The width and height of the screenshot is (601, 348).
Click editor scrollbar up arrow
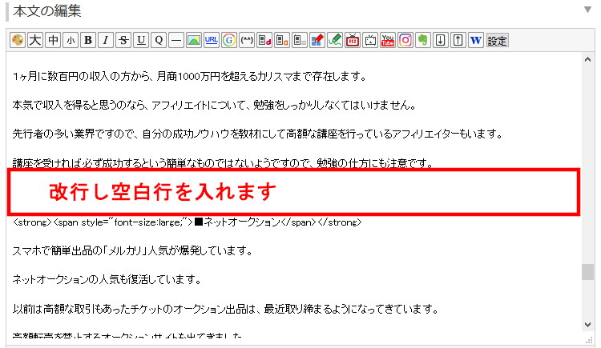click(587, 59)
